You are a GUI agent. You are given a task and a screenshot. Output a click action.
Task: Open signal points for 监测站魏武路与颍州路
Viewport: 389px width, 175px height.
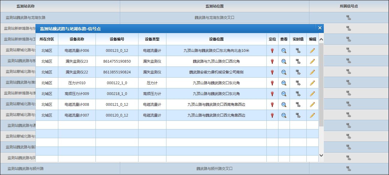(348, 169)
